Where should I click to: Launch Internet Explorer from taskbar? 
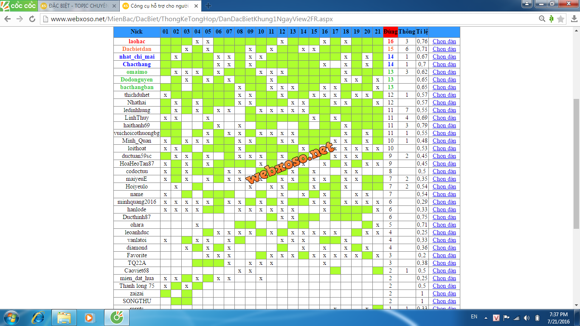[x=39, y=318]
